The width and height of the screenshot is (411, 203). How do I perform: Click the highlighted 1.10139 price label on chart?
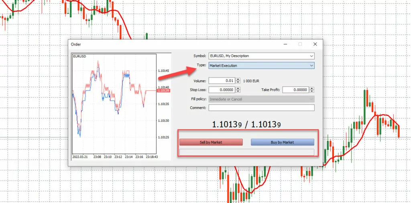[163, 91]
